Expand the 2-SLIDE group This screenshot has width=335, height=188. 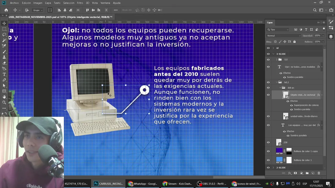point(273,168)
